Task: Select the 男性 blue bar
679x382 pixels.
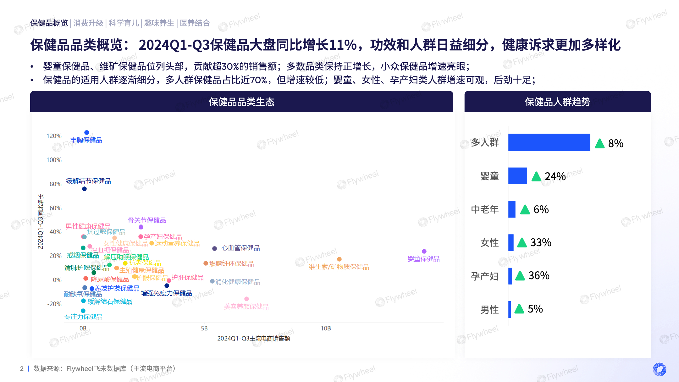Action: (x=510, y=309)
